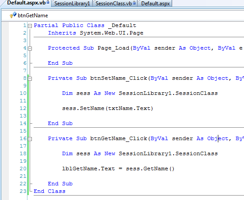
Task: Click the lock icon on SessionClass.vb tab
Action: (x=134, y=3)
